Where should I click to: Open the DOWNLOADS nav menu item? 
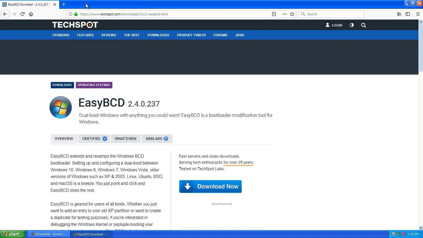[x=158, y=35]
